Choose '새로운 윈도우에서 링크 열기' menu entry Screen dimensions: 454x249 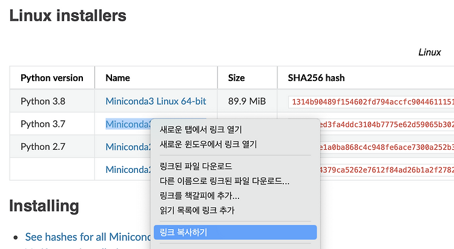(x=208, y=144)
